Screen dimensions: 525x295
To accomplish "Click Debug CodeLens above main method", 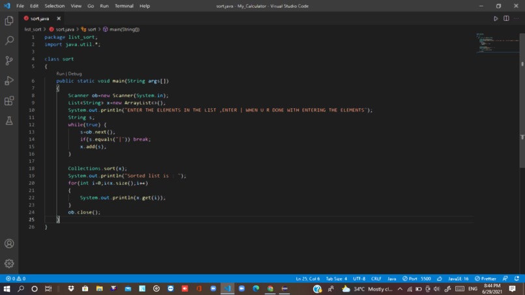I will coord(75,74).
